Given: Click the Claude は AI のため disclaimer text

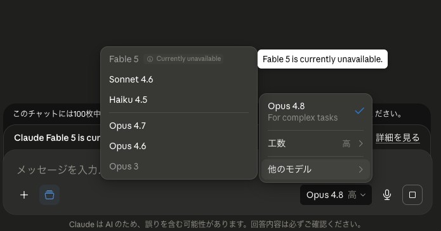Looking at the screenshot, I should pyautogui.click(x=216, y=224).
